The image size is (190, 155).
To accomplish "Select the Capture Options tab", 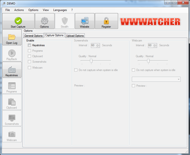I will click(54, 35).
